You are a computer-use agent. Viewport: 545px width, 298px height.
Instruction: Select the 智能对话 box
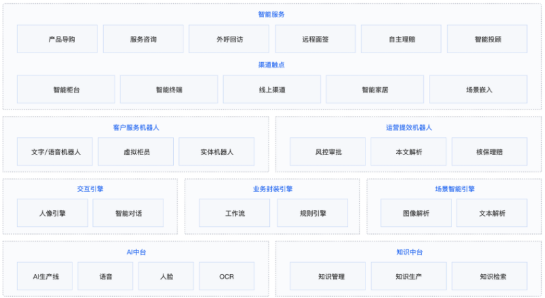(128, 213)
